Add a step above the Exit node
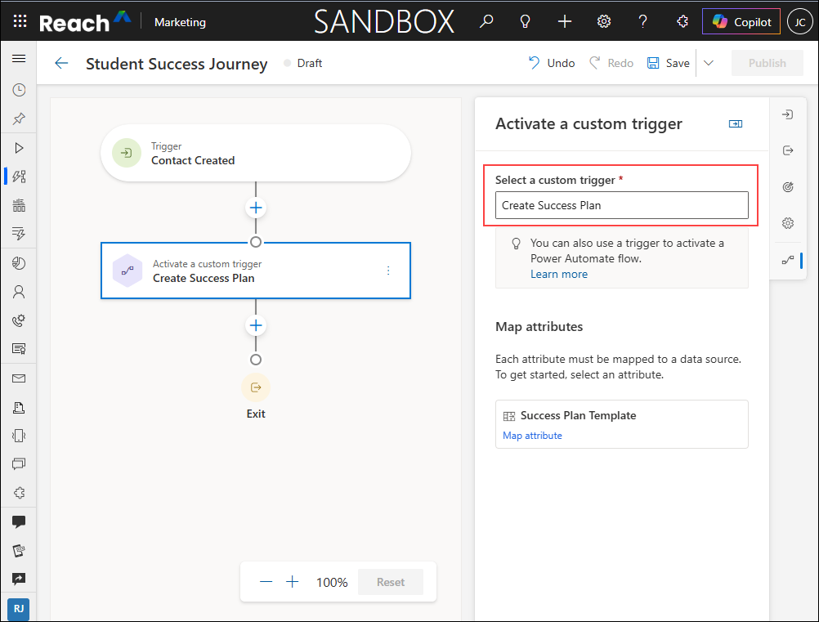Viewport: 819px width, 622px height. coord(255,325)
